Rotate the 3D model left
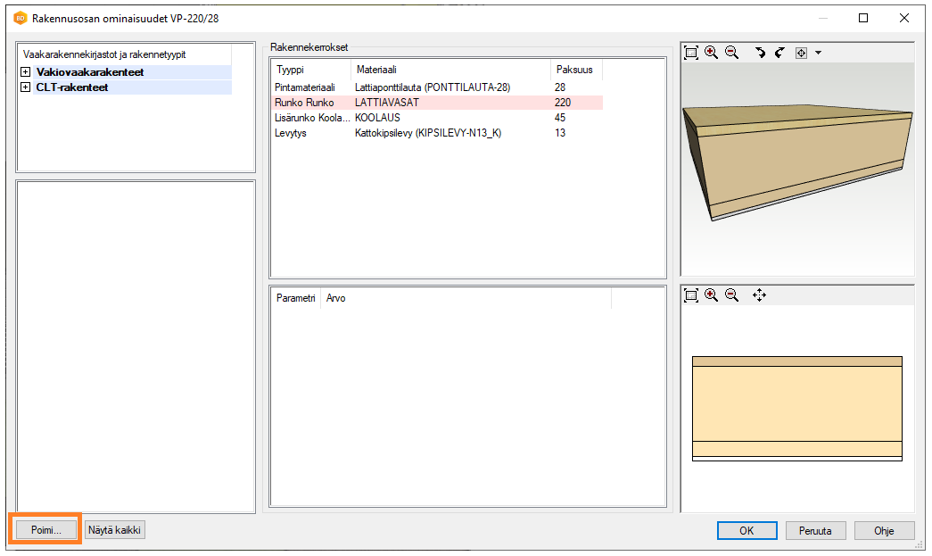932x556 pixels. 760,53
